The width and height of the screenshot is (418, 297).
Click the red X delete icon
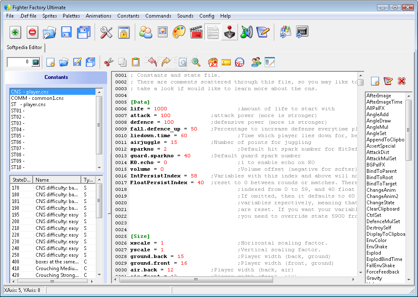(402, 81)
